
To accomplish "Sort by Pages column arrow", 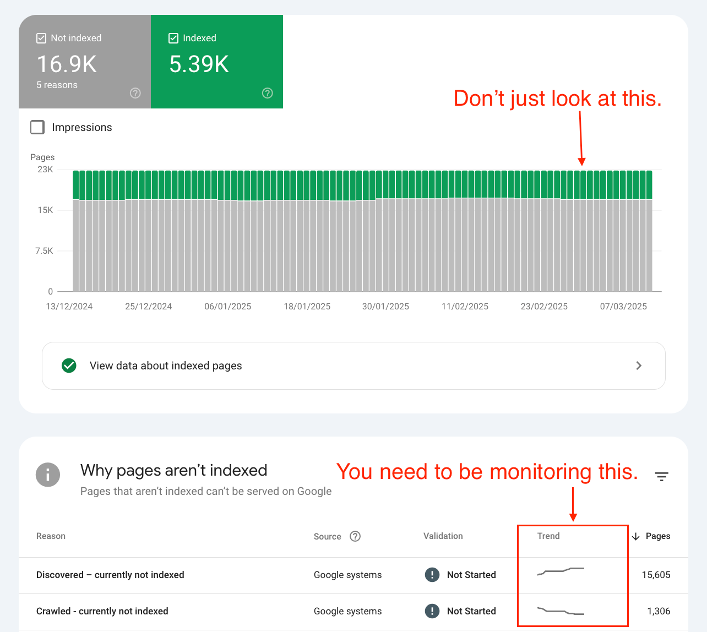I will [636, 536].
